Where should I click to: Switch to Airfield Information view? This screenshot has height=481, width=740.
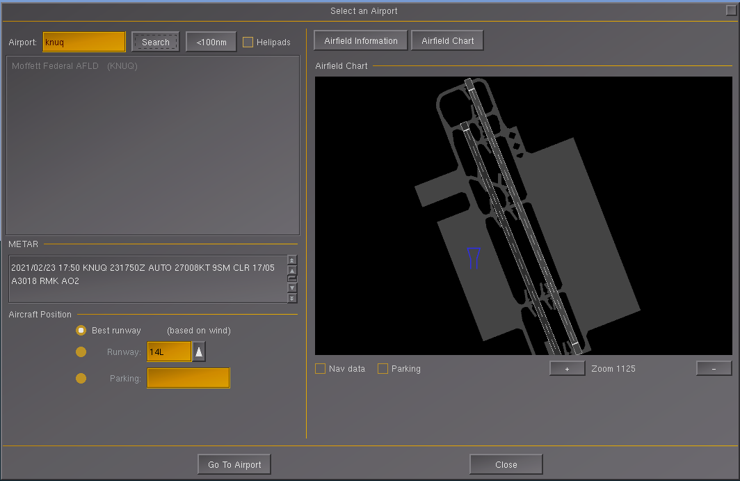tap(361, 40)
